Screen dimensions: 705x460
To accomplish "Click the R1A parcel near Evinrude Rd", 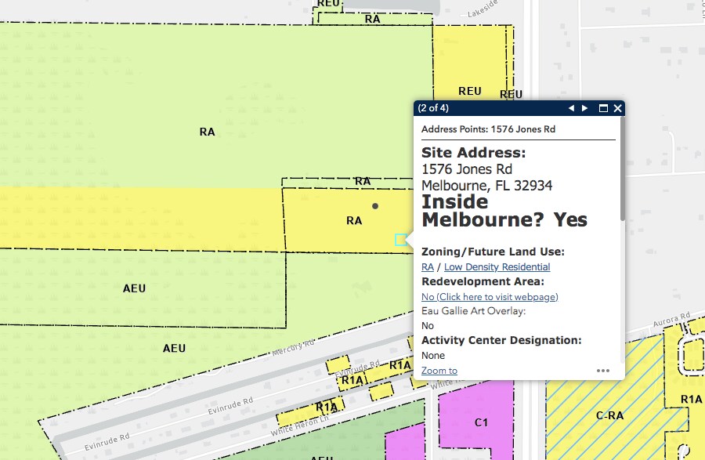I will click(325, 407).
